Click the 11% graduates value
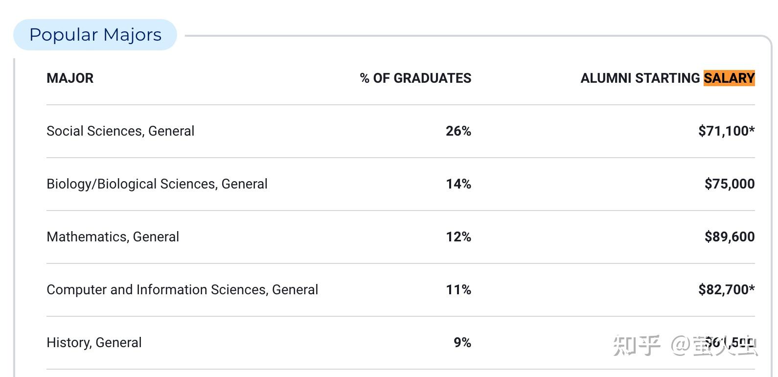This screenshot has width=778, height=377. pyautogui.click(x=458, y=290)
